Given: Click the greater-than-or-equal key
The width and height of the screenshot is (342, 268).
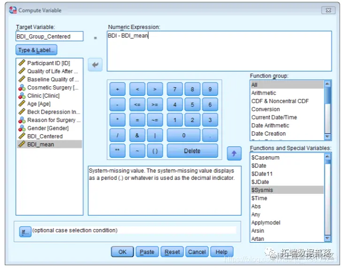Looking at the screenshot, I should point(155,105).
